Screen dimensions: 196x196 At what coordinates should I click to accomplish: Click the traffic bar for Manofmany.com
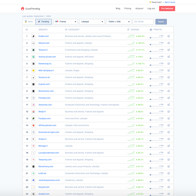click(x=156, y=168)
